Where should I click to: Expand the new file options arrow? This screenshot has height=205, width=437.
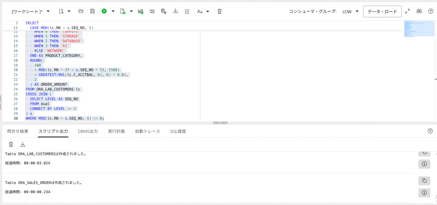coord(69,11)
